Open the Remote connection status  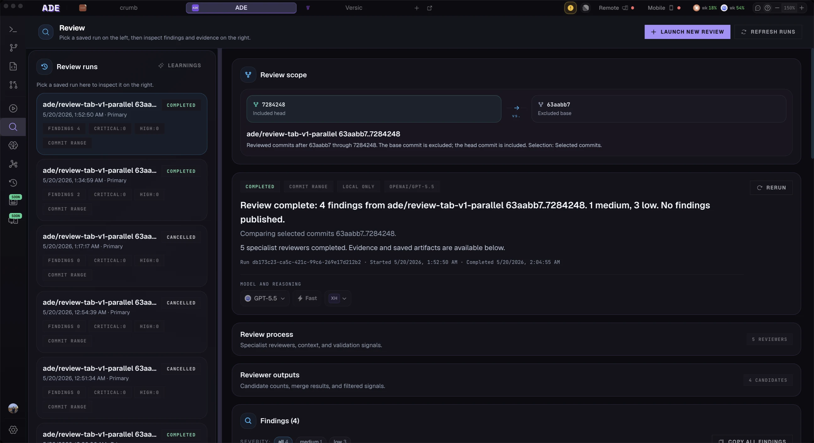click(616, 8)
